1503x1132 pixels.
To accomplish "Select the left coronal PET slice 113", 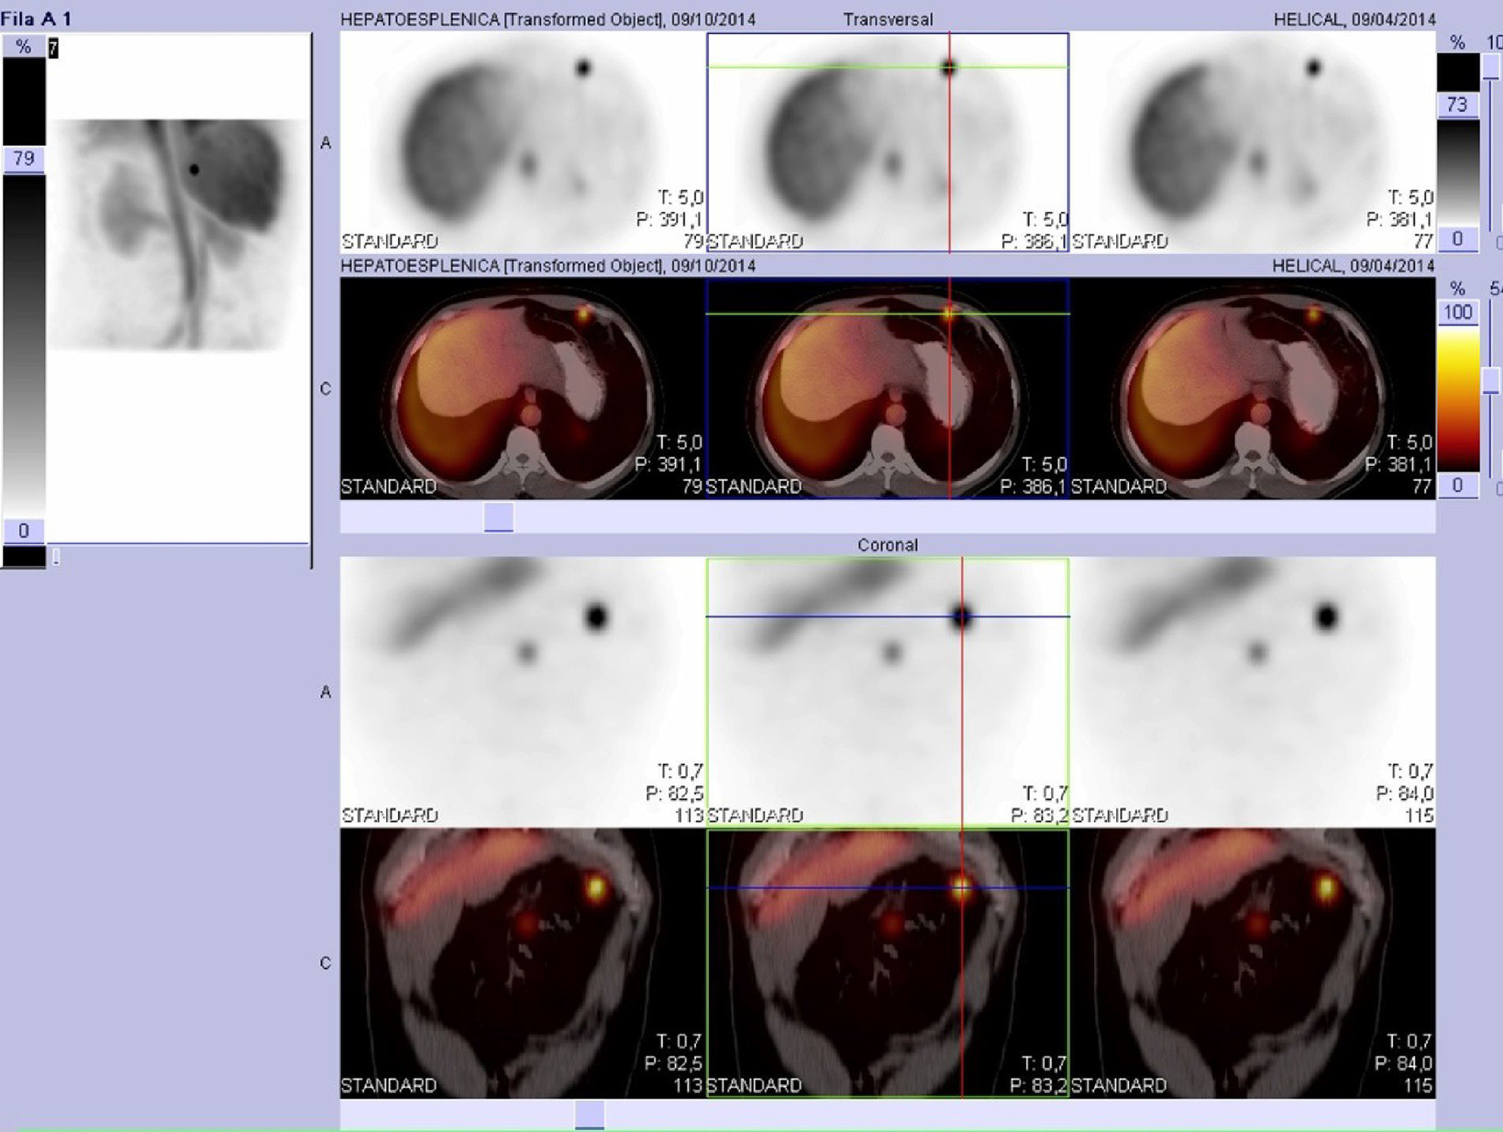I will (522, 692).
